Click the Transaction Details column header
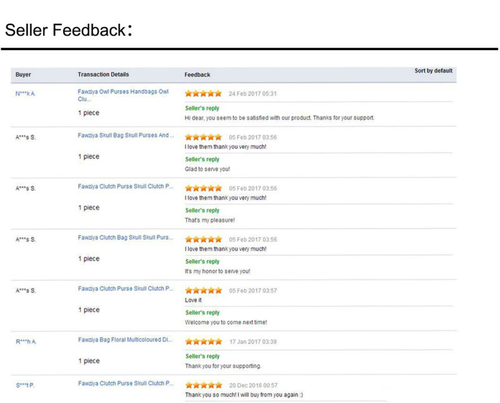This screenshot has height=403, width=500. tap(103, 75)
